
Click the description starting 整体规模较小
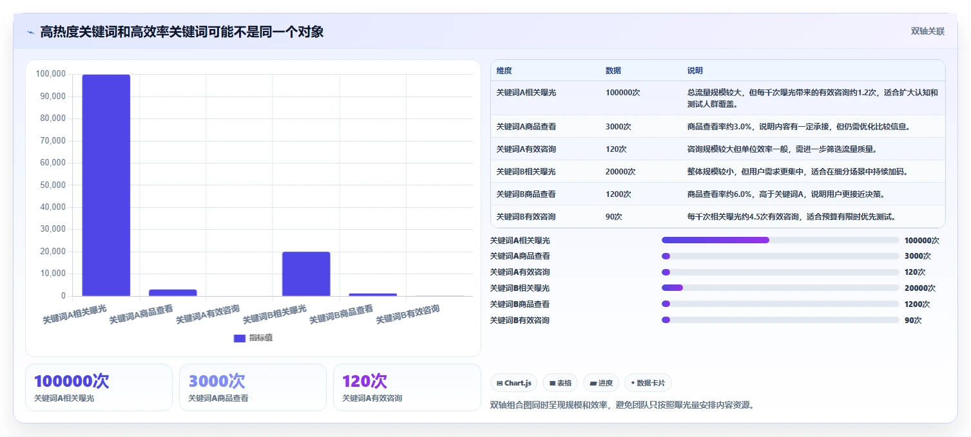click(x=798, y=172)
